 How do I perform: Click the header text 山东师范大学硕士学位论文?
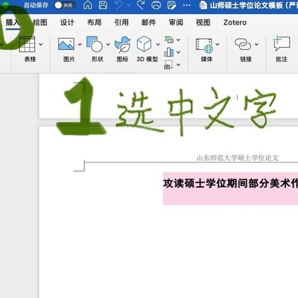238,158
